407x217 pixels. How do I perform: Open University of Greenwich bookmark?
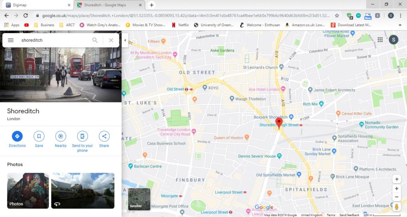[x=214, y=25]
